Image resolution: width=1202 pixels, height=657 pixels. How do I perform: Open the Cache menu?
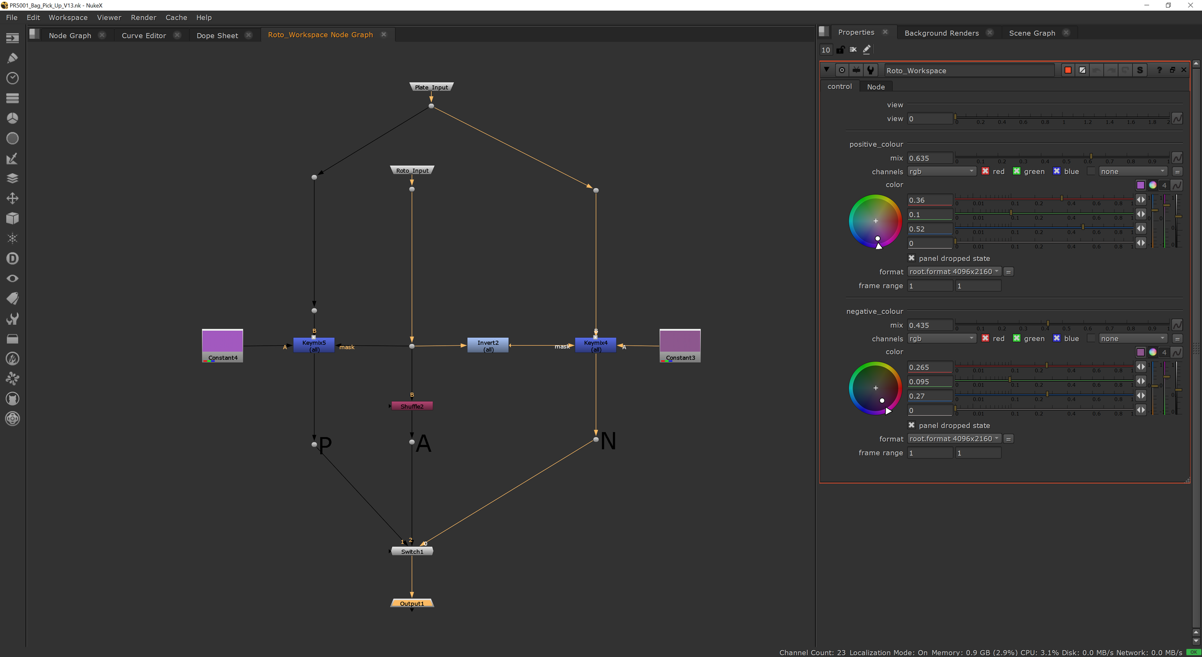pyautogui.click(x=176, y=17)
